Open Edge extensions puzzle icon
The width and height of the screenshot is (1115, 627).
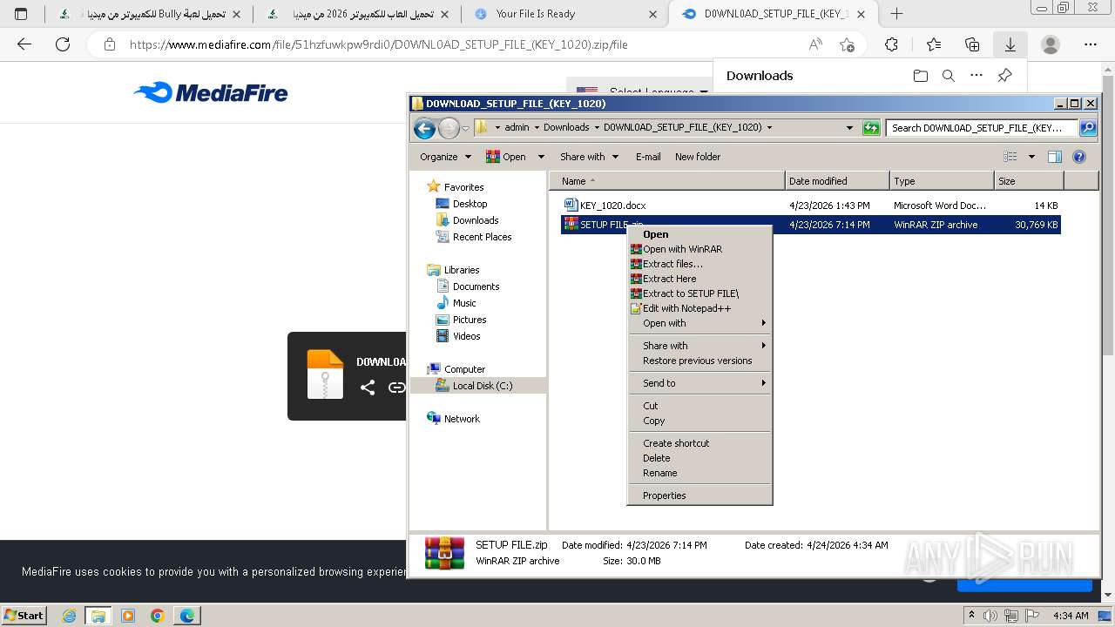(x=891, y=44)
